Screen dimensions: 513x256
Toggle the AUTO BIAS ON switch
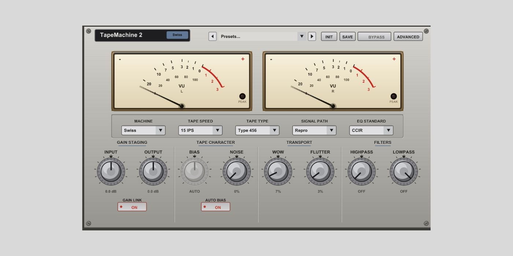point(215,207)
